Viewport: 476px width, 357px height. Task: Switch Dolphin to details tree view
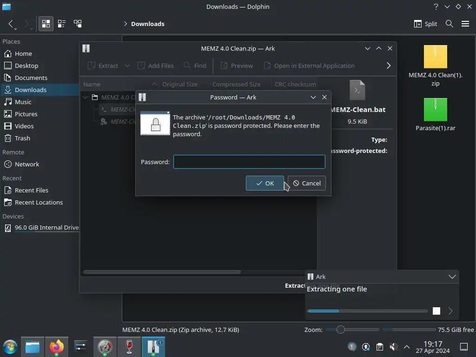(x=78, y=24)
